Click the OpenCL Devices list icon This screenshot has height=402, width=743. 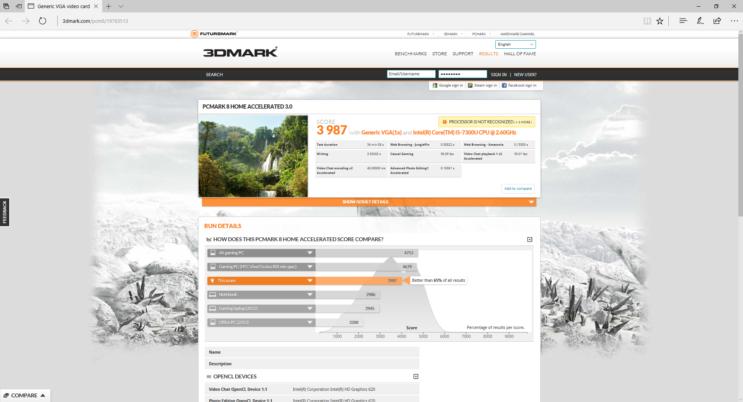click(x=209, y=376)
